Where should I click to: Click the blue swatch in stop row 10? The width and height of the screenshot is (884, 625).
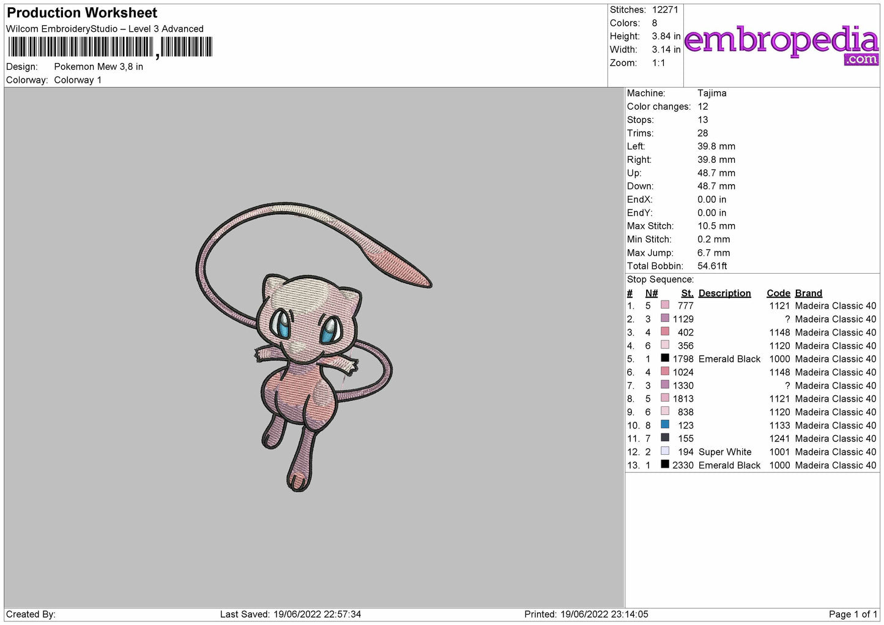tap(665, 425)
